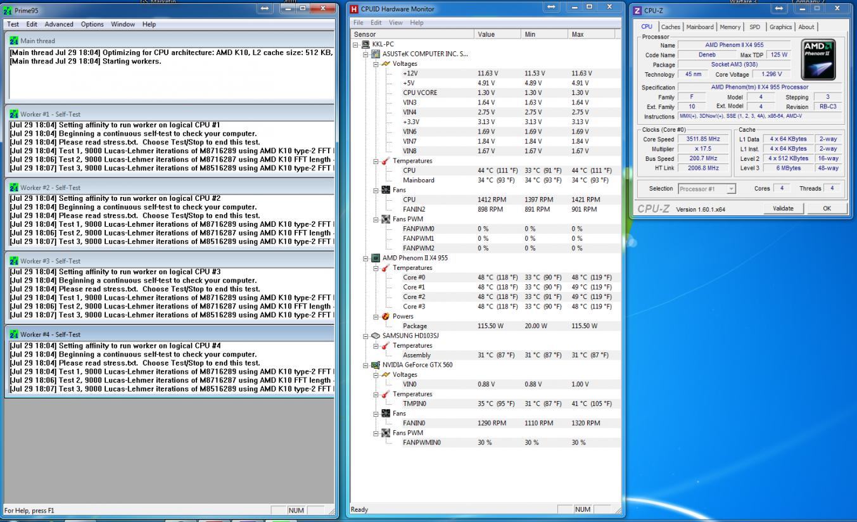Image resolution: width=857 pixels, height=522 pixels.
Task: Click the CPUID Hardware Monitor title icon
Action: 354,9
